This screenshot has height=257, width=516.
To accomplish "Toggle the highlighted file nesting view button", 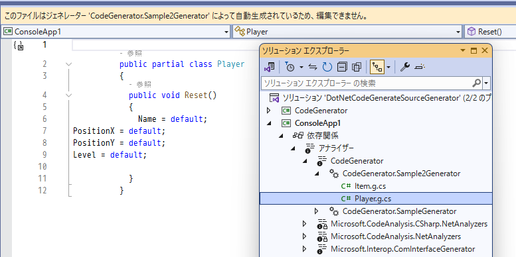I will 377,68.
